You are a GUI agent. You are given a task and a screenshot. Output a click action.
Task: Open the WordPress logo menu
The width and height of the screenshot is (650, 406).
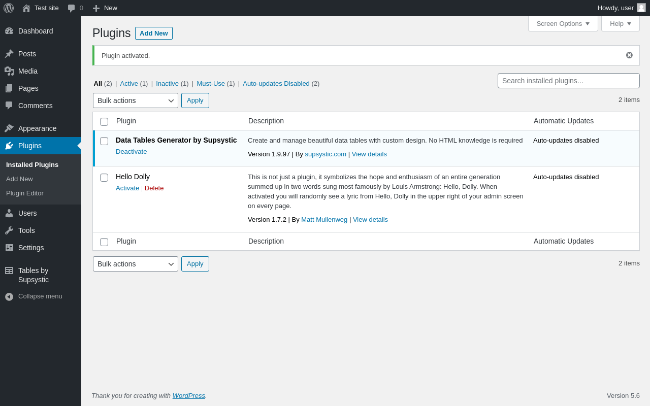(x=9, y=8)
